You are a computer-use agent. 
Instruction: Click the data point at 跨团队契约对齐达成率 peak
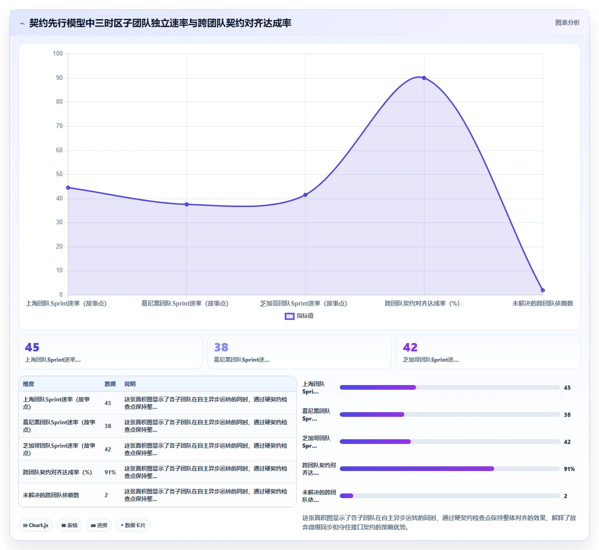424,78
